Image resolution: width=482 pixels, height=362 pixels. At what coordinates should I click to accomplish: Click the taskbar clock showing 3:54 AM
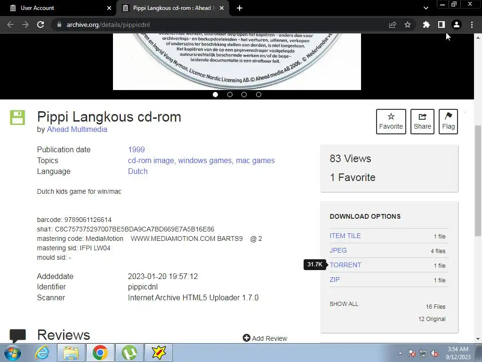pyautogui.click(x=458, y=353)
